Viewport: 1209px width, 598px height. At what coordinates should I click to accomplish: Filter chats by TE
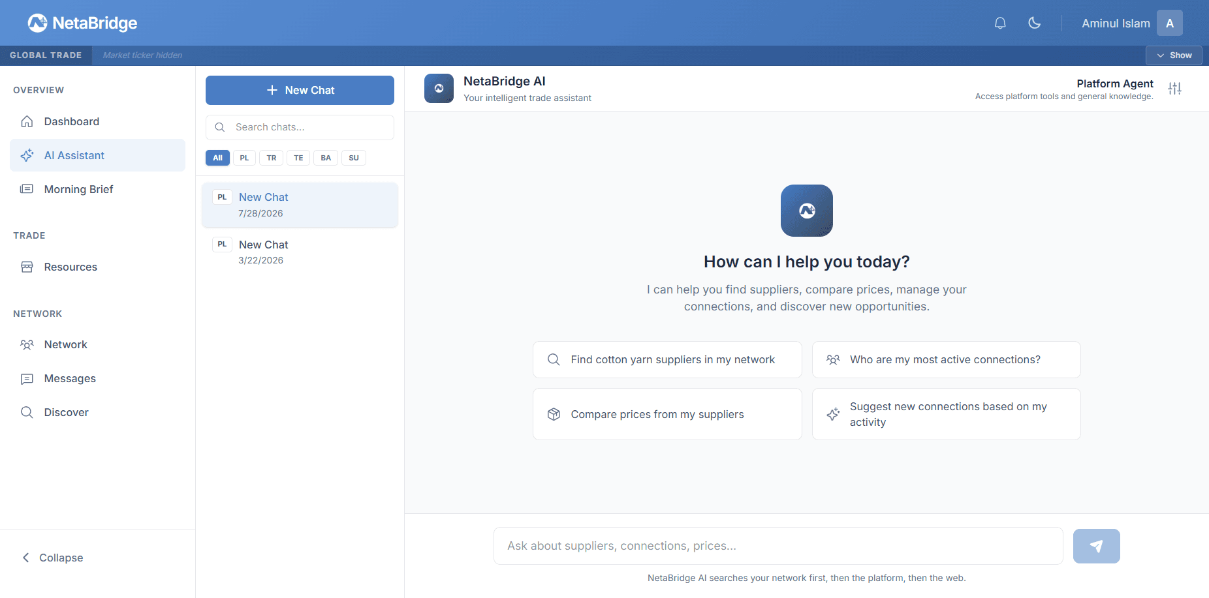coord(298,158)
